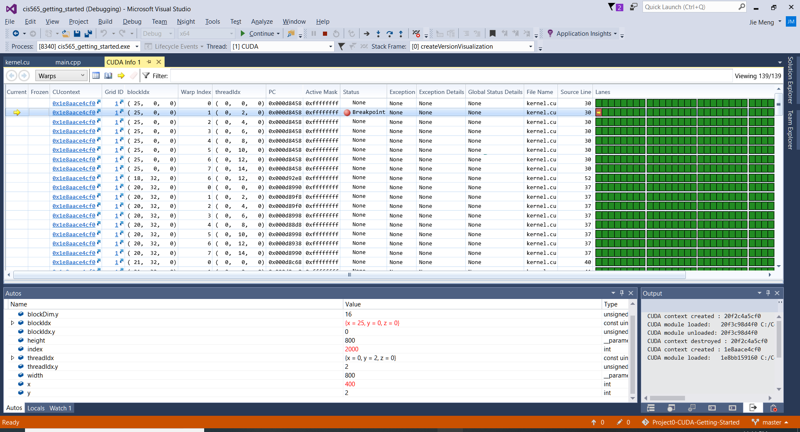Screen dimensions: 800x432
Task: Click CUcontext link in Warp Index 0 first row
Action: coord(74,103)
